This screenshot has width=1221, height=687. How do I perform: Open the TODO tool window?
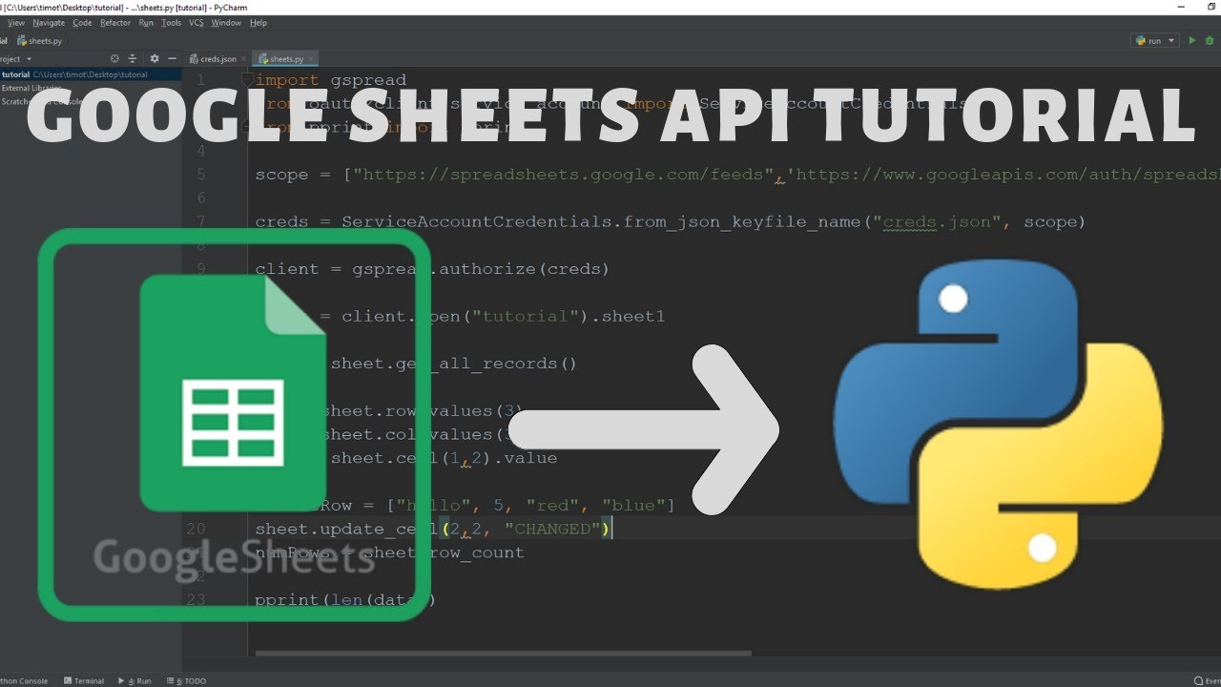[x=185, y=680]
